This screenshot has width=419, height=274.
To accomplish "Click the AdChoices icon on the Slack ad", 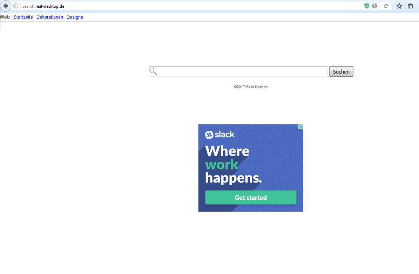I will 300,126.
